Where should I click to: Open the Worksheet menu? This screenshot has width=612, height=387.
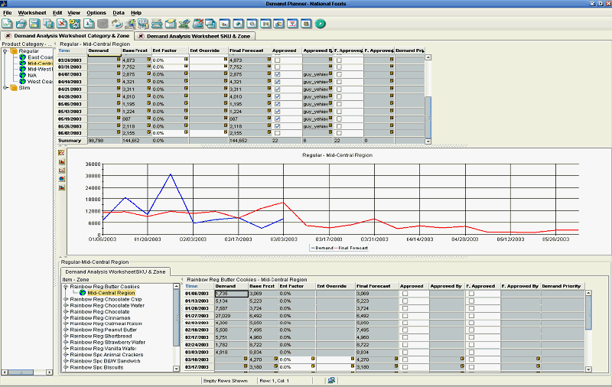coord(31,13)
